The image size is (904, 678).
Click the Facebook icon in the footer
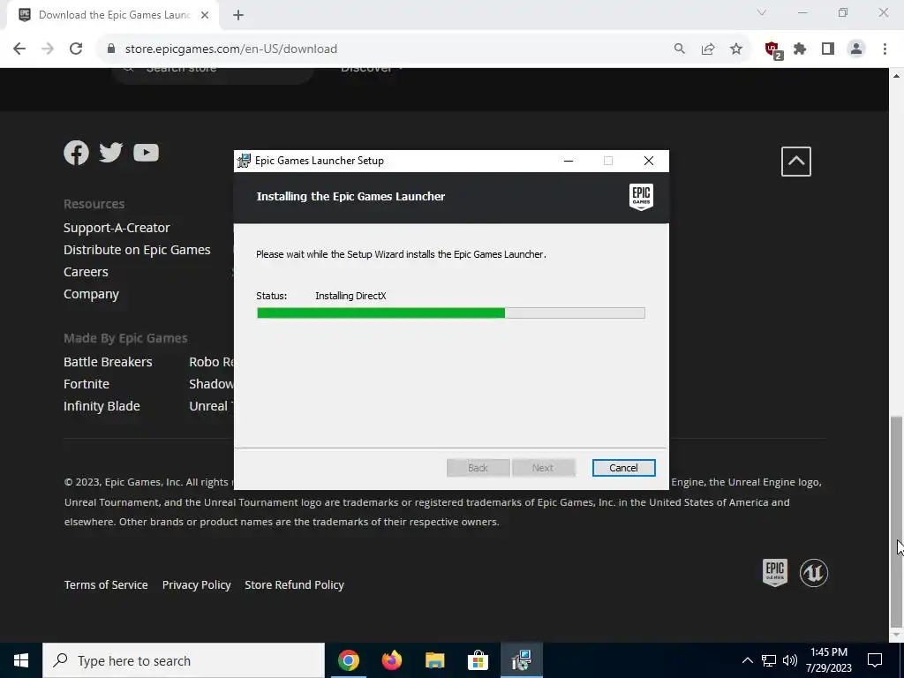[x=76, y=153]
